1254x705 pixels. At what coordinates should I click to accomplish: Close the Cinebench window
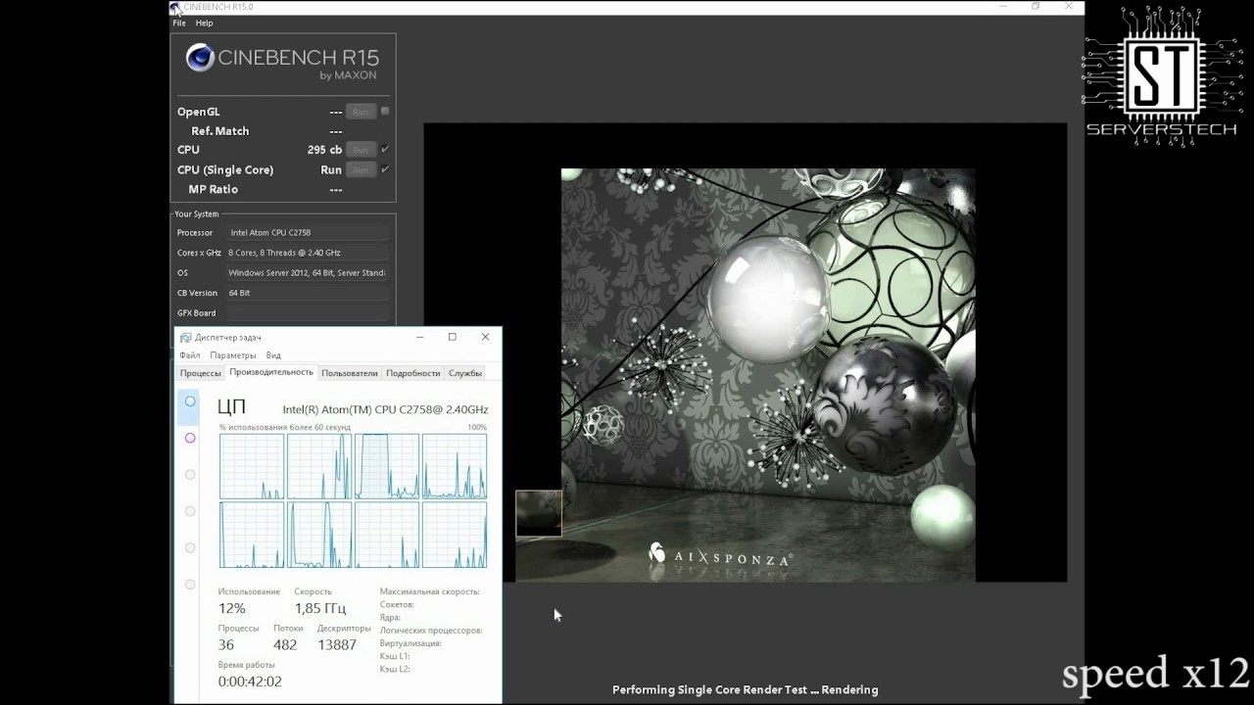[x=1069, y=7]
